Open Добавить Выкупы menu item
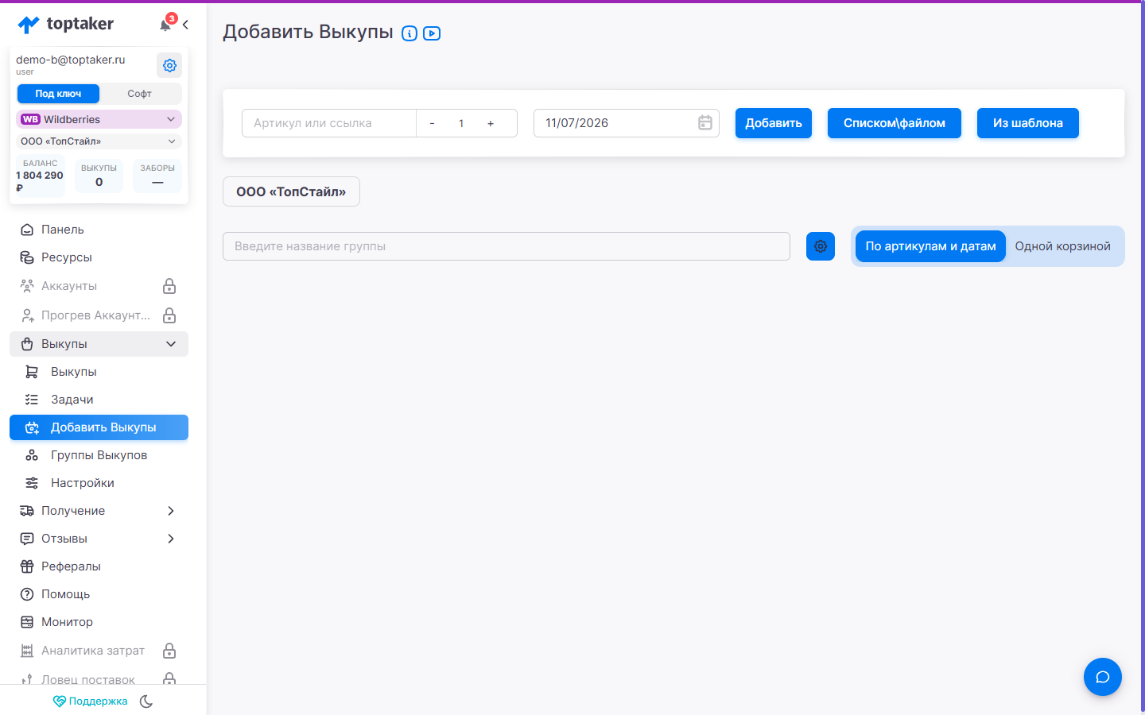Image resolution: width=1145 pixels, height=715 pixels. coord(99,427)
